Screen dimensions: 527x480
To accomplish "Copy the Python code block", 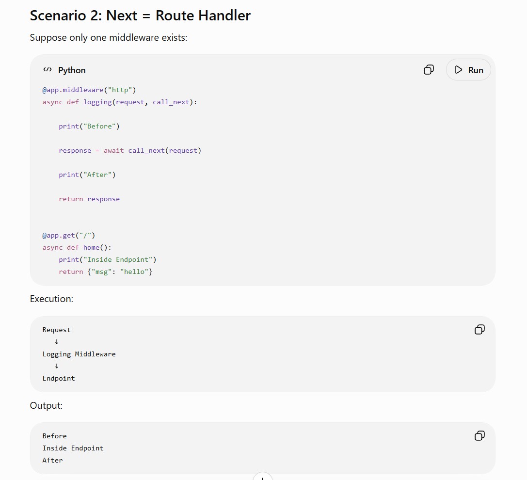I will 429,70.
